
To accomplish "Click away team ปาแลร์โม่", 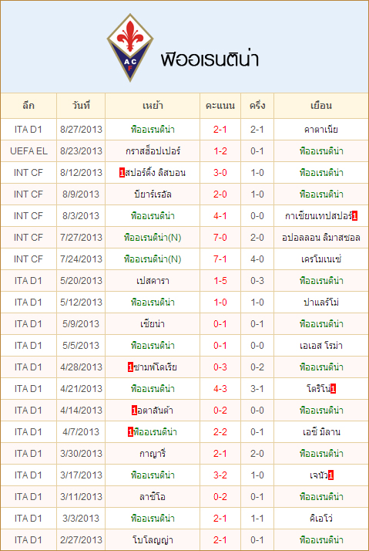I will click(x=321, y=303).
